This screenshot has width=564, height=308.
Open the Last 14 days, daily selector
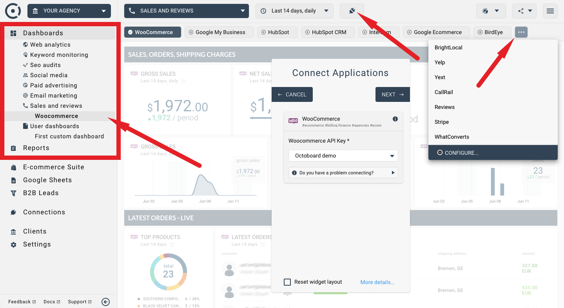tap(295, 11)
